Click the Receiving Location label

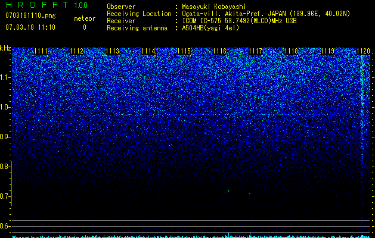[139, 14]
